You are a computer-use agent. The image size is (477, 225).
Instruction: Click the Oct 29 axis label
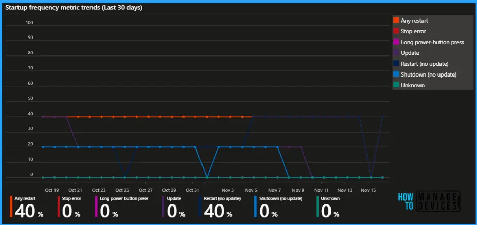169,190
